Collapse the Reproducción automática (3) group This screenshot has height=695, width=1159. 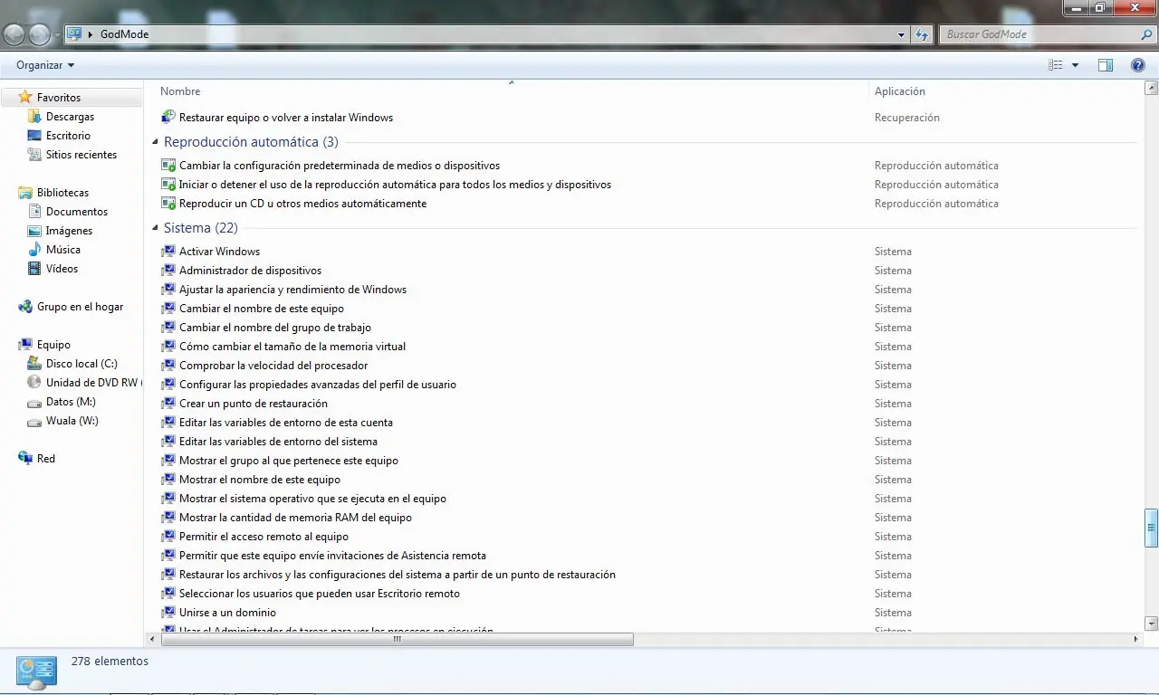click(x=155, y=142)
